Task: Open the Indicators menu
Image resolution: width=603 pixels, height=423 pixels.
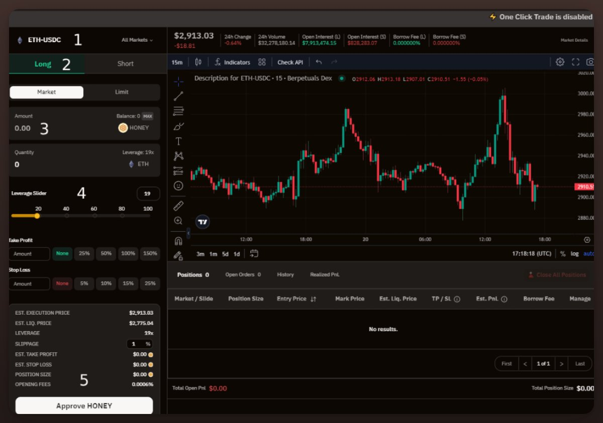Action: coord(232,62)
